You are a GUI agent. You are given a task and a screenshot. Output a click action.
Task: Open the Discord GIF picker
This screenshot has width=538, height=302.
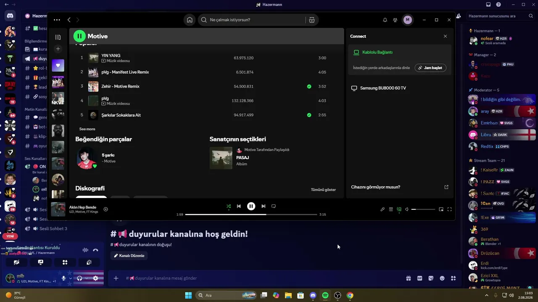(419, 278)
